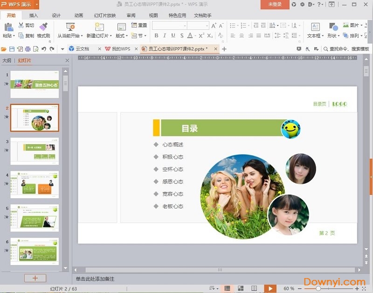Open slide sorter view in status bar
This screenshot has width=373, height=293.
point(241,289)
